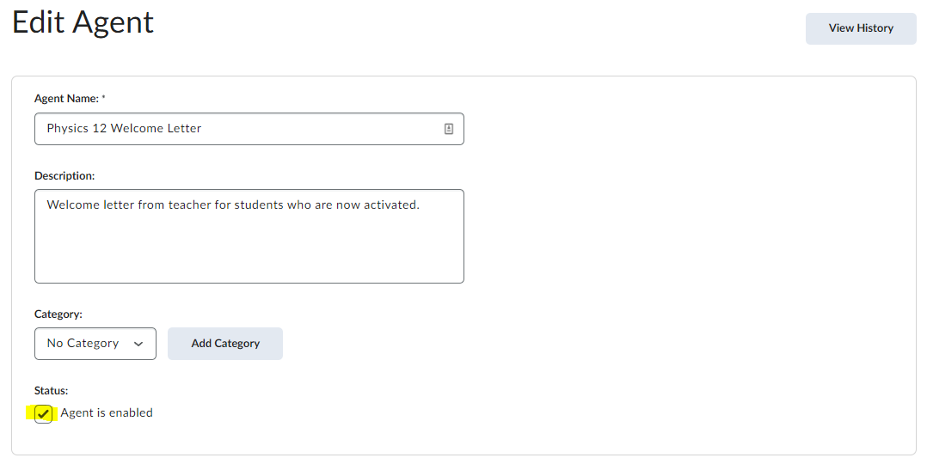The image size is (927, 464).
Task: Uncheck the Agent is enabled checkbox
Action: click(x=43, y=414)
